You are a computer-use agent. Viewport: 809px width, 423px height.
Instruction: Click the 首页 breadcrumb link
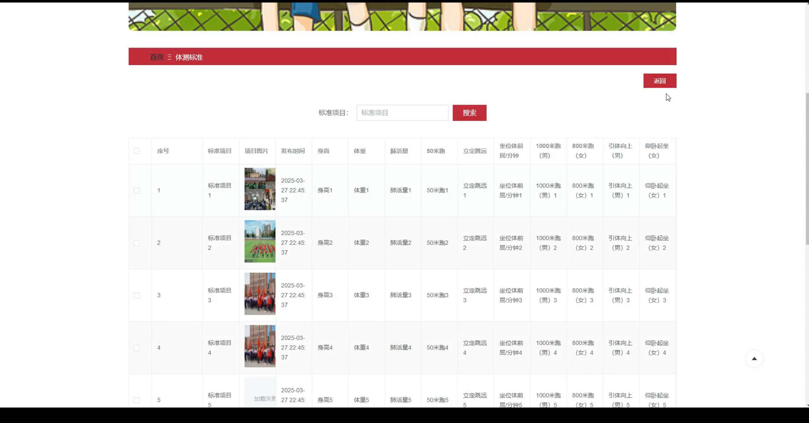click(156, 57)
